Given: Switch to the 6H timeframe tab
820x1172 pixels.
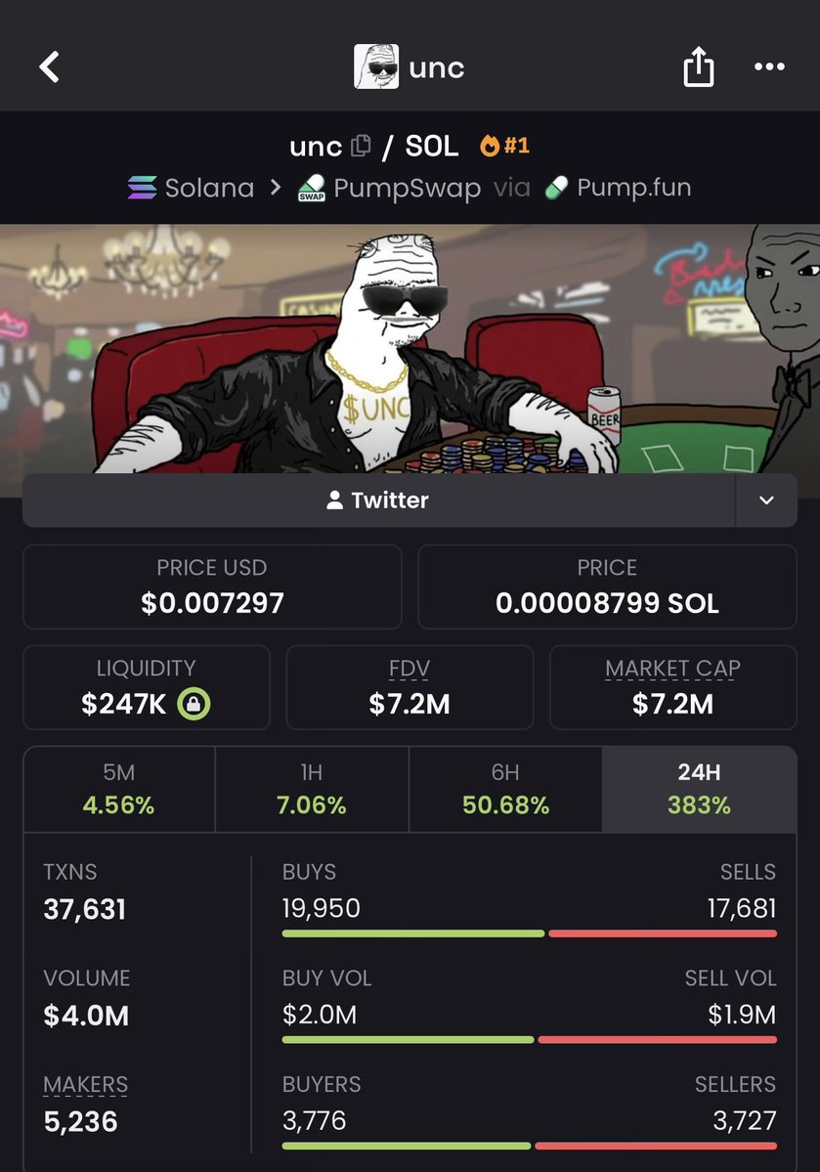Looking at the screenshot, I should pos(505,789).
